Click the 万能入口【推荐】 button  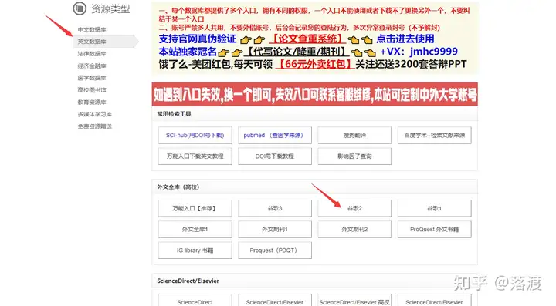point(195,208)
